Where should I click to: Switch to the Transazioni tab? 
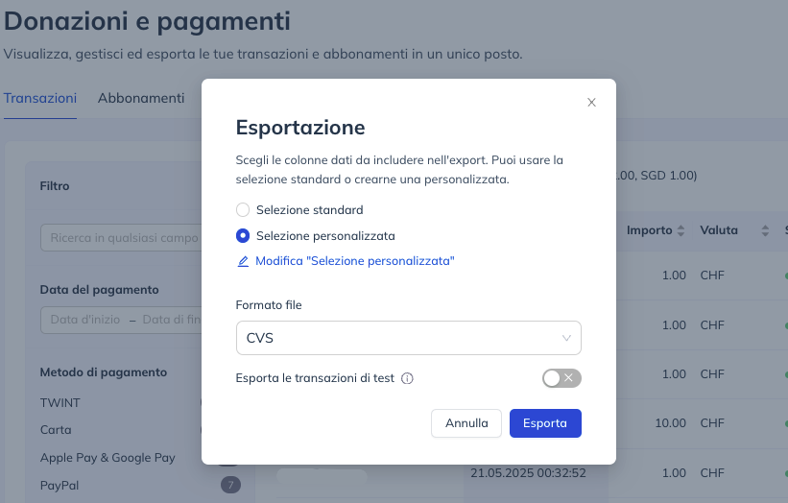(40, 98)
